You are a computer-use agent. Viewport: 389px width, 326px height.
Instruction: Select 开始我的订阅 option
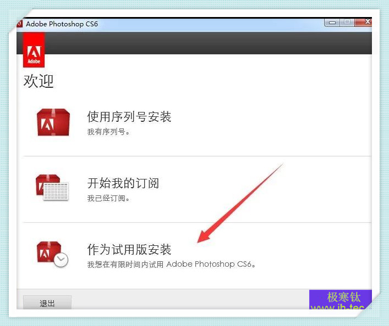coord(123,183)
